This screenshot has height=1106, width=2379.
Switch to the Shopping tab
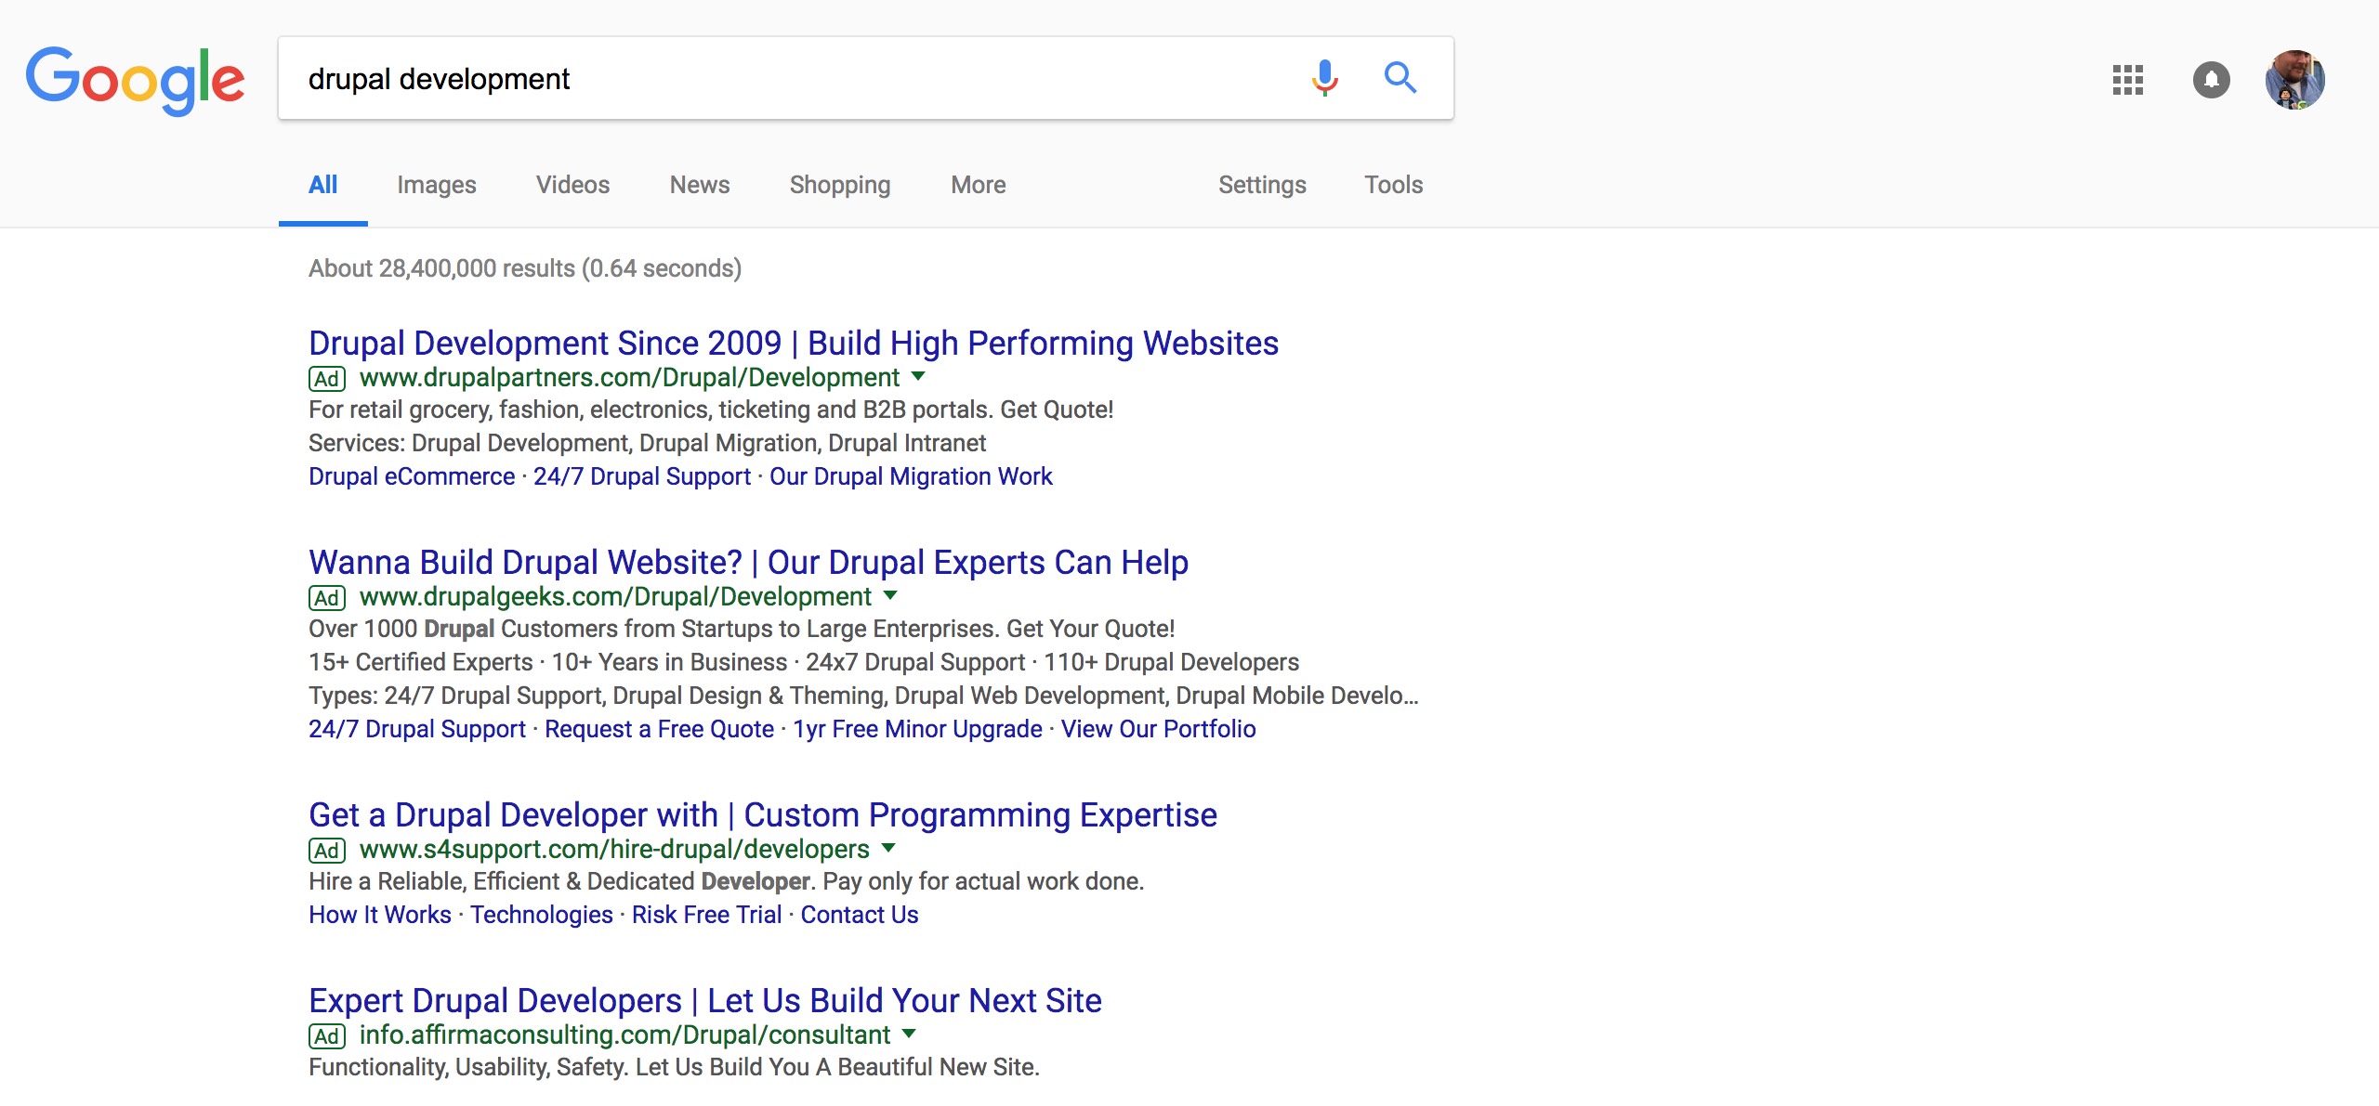tap(840, 185)
